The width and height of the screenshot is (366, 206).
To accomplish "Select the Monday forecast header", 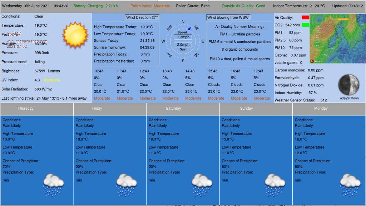I will [x=321, y=108].
